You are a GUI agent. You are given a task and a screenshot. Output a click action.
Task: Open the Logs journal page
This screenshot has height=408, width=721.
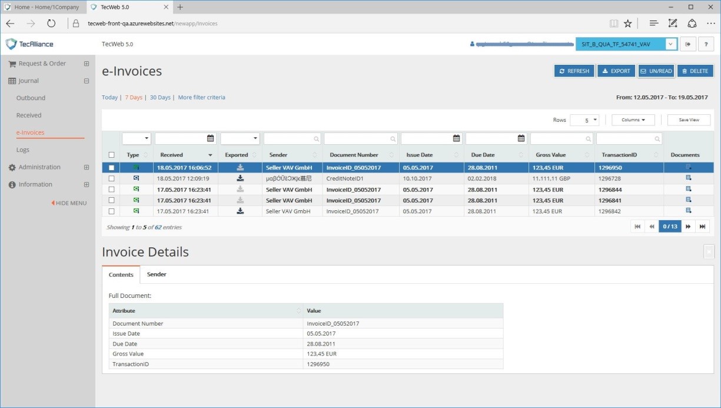(23, 150)
